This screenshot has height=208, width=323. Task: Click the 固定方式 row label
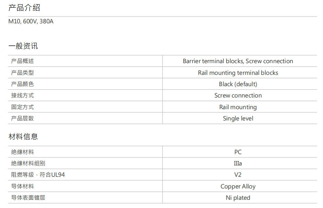pos(22,107)
